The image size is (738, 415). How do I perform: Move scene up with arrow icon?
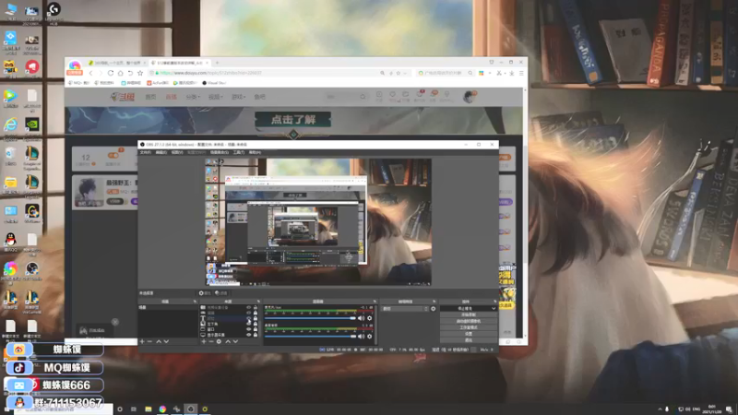pyautogui.click(x=159, y=341)
